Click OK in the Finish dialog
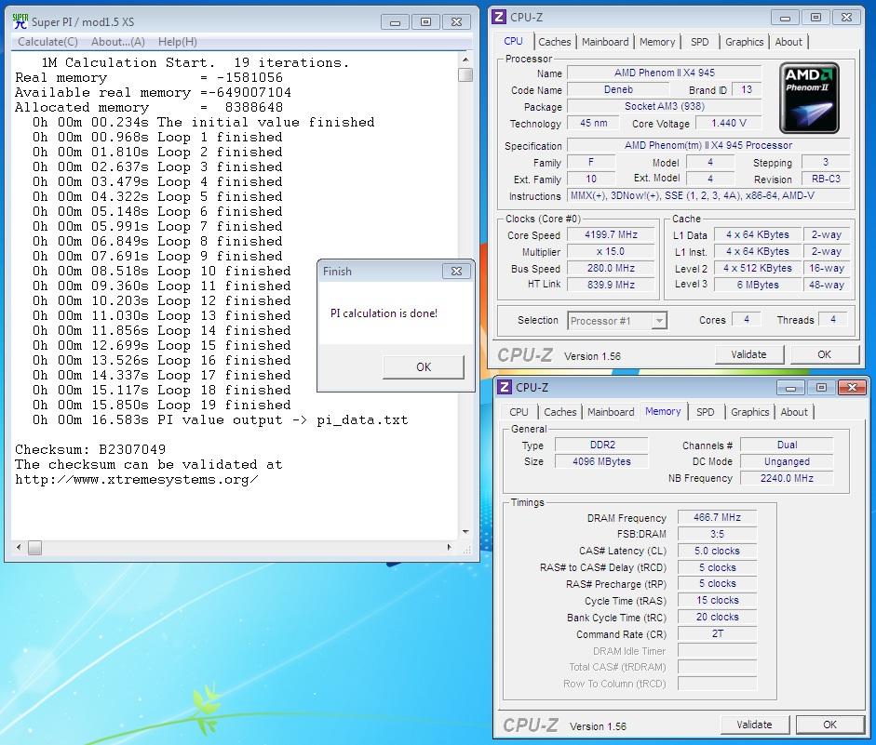The height and width of the screenshot is (745, 876). [x=424, y=367]
